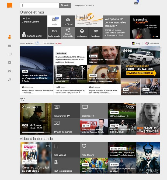Select the person icon in the left sidebar

point(10,37)
